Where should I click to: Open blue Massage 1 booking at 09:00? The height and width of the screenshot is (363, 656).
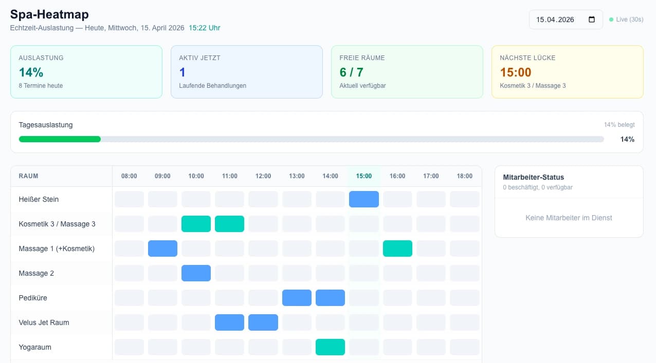(x=162, y=249)
